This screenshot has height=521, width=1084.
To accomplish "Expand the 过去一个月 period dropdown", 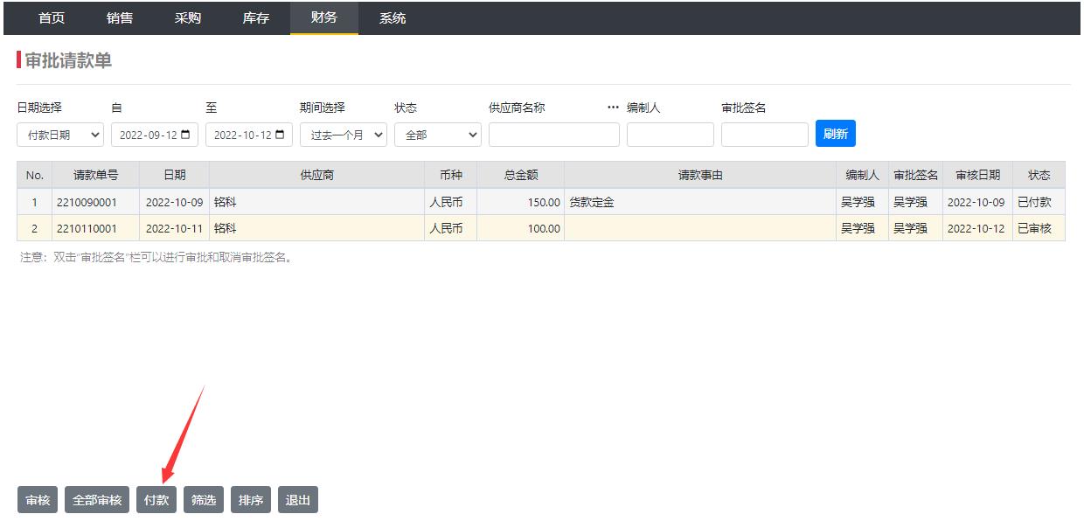I will 343,135.
